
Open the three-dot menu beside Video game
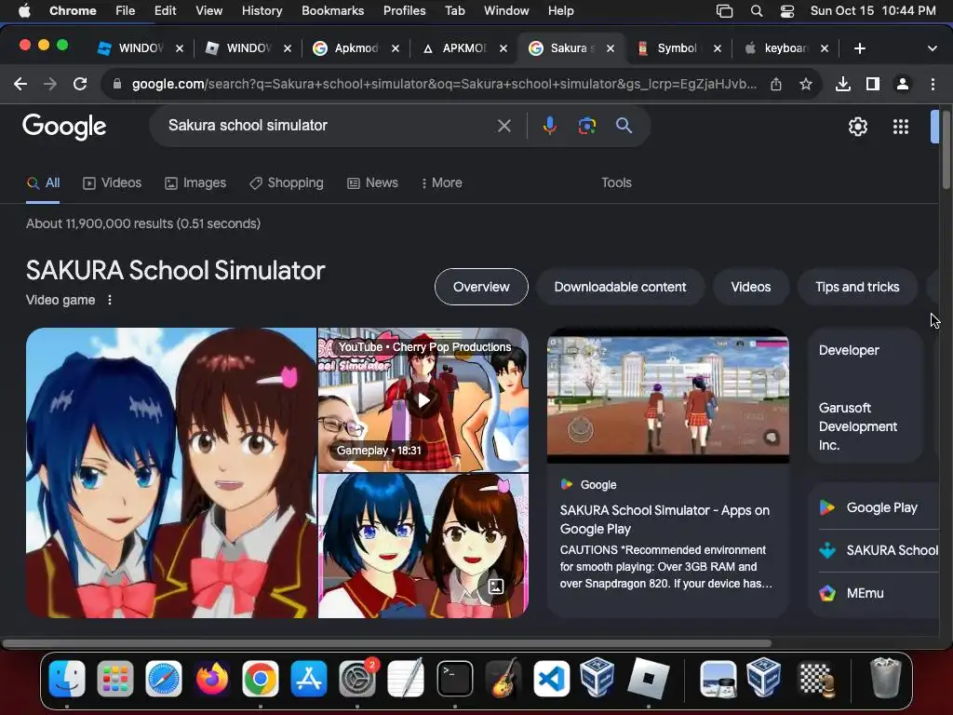110,300
